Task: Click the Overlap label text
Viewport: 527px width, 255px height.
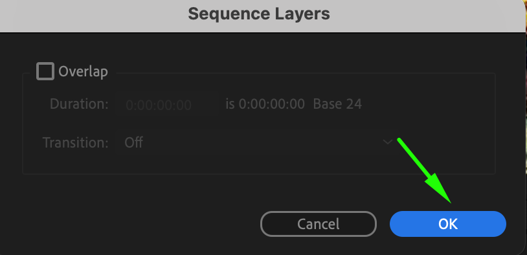Action: click(x=83, y=72)
